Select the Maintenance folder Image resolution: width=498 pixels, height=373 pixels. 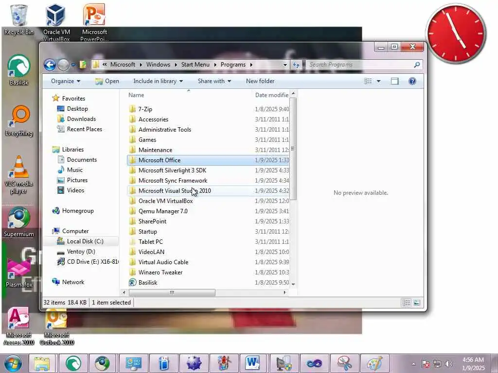tap(208, 150)
